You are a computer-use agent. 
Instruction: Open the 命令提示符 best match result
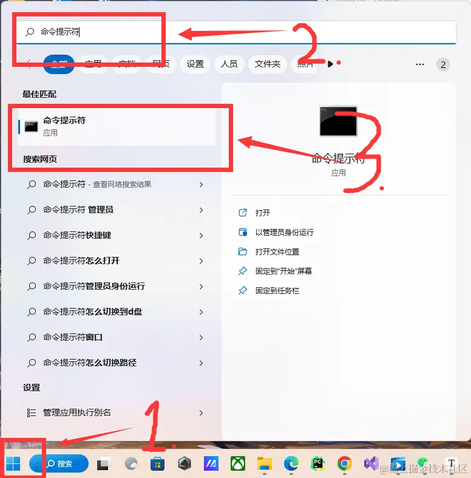click(x=117, y=127)
